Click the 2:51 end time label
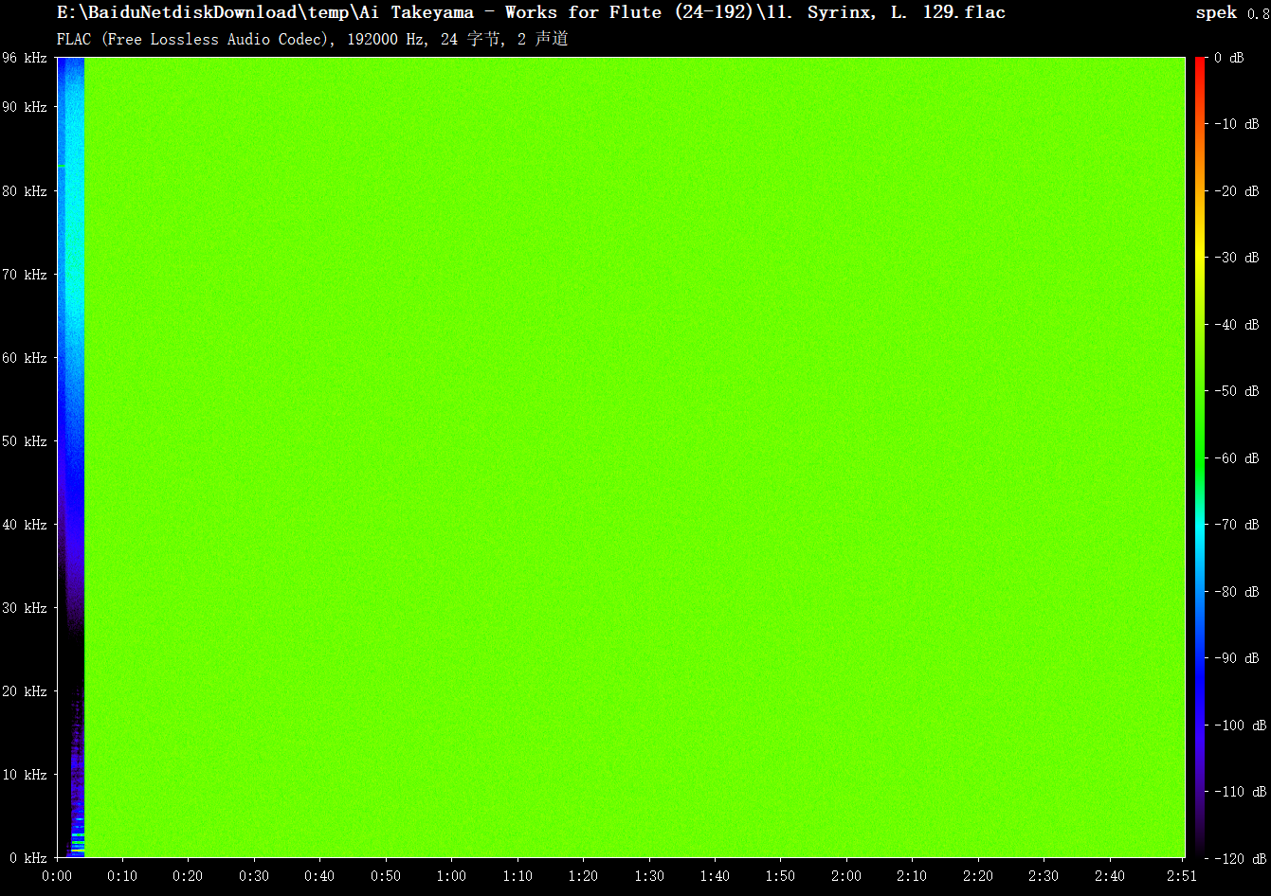Image resolution: width=1271 pixels, height=896 pixels. coord(1183,876)
